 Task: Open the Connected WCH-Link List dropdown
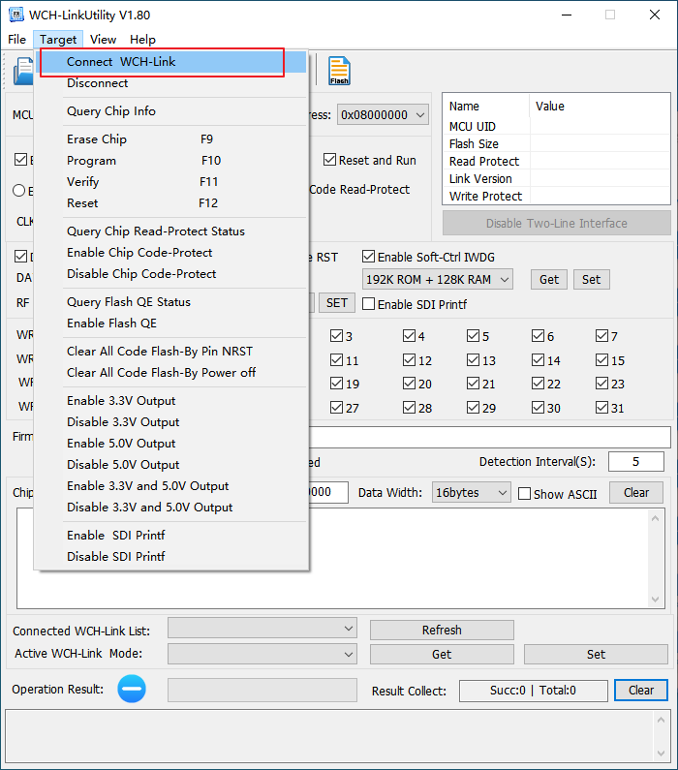click(262, 630)
